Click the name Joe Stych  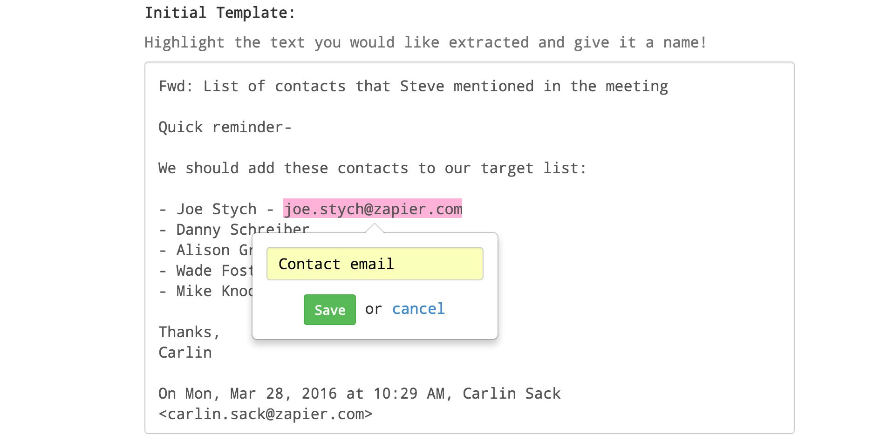tap(216, 209)
